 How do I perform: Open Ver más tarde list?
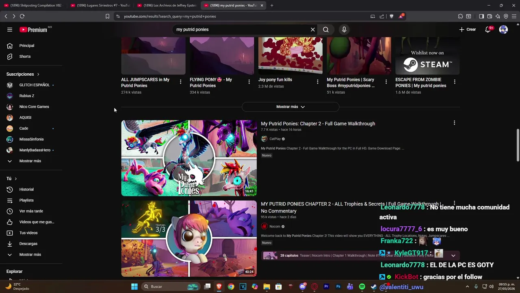click(31, 211)
